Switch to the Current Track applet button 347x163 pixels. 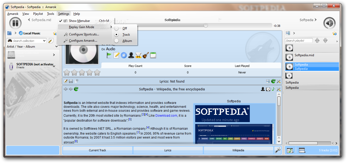click(97, 150)
